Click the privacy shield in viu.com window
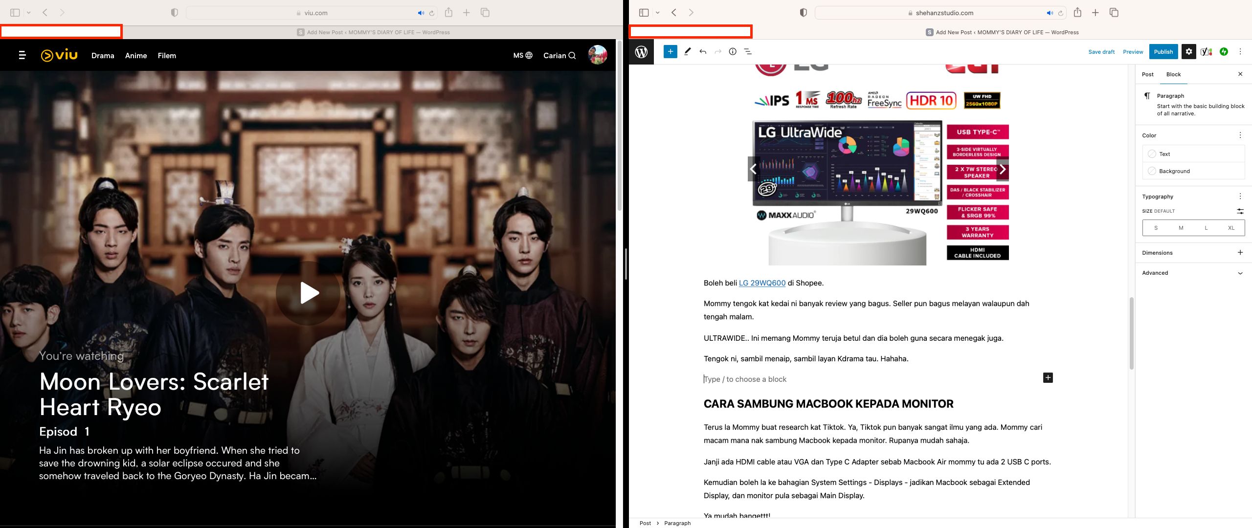Screen dimensions: 1252x528 [174, 13]
